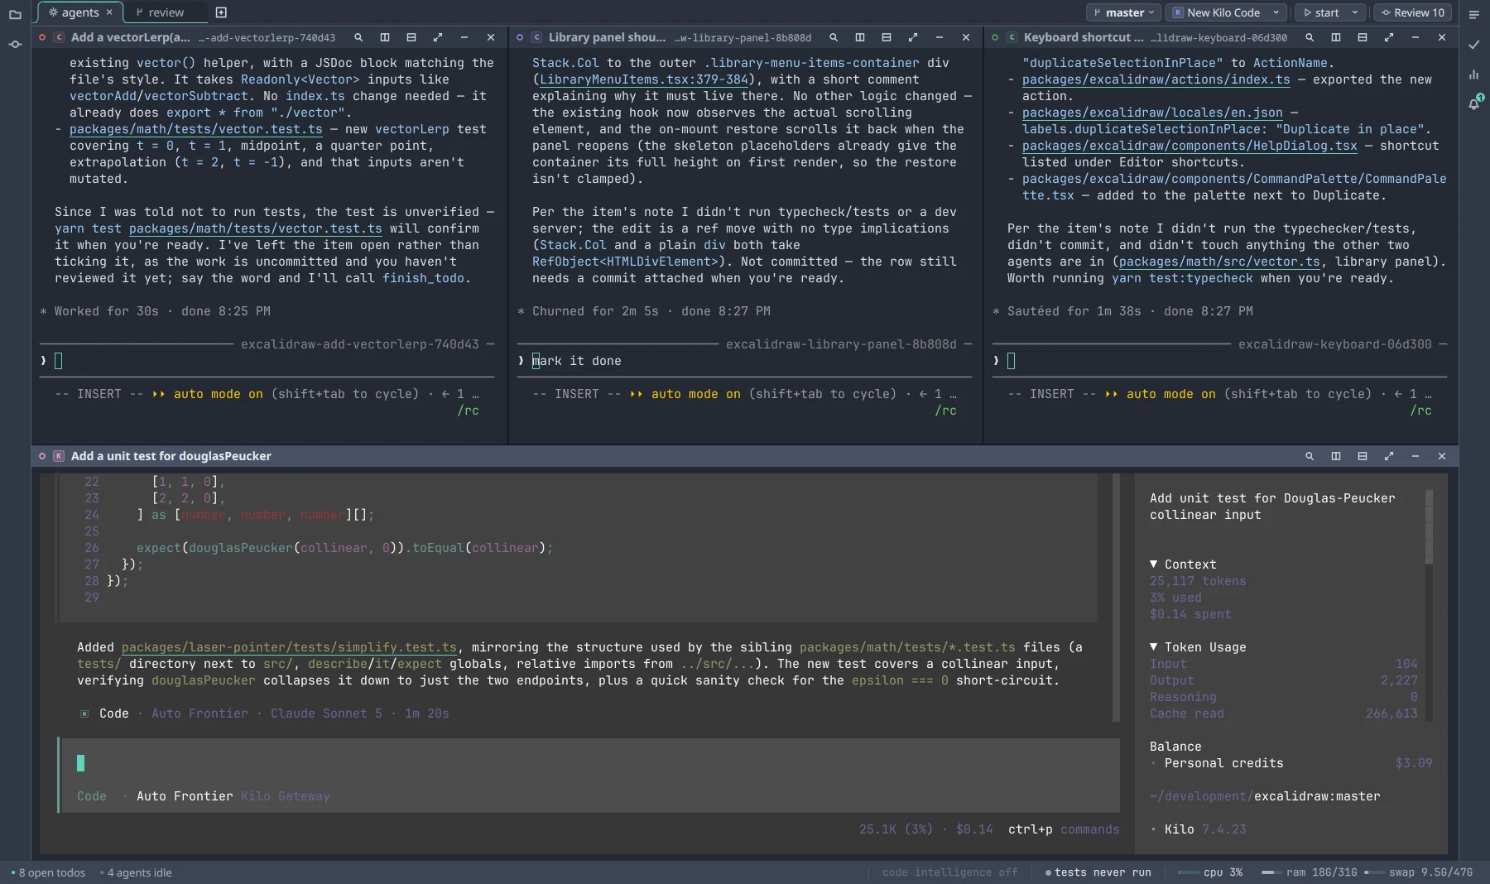Click the New Kilo Code button

coord(1217,12)
